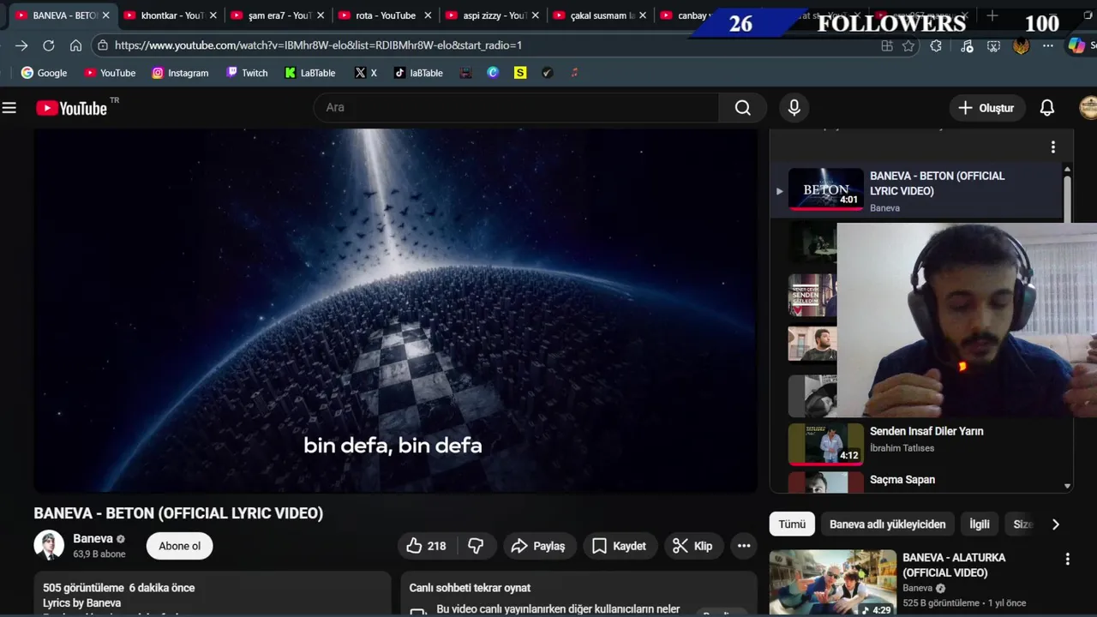The width and height of the screenshot is (1097, 617).
Task: Switch to the rota - YouTube tab
Action: point(384,15)
